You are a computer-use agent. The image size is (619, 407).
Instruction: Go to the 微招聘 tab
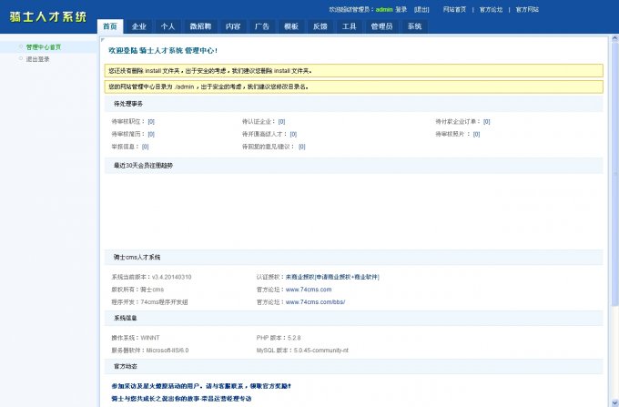pyautogui.click(x=200, y=26)
